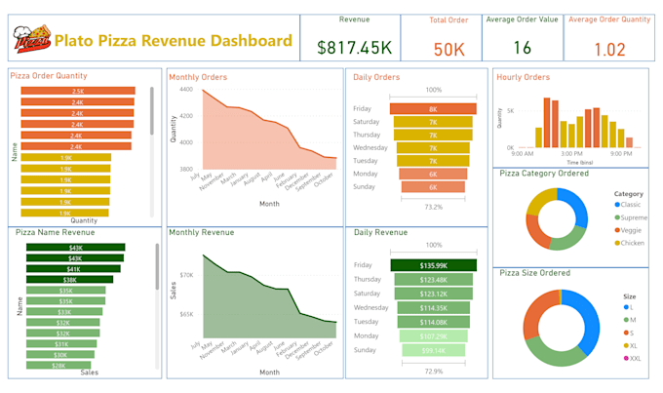Image resolution: width=663 pixels, height=393 pixels.
Task: Select Tuesday's bar in Daily Orders funnel
Action: click(433, 161)
